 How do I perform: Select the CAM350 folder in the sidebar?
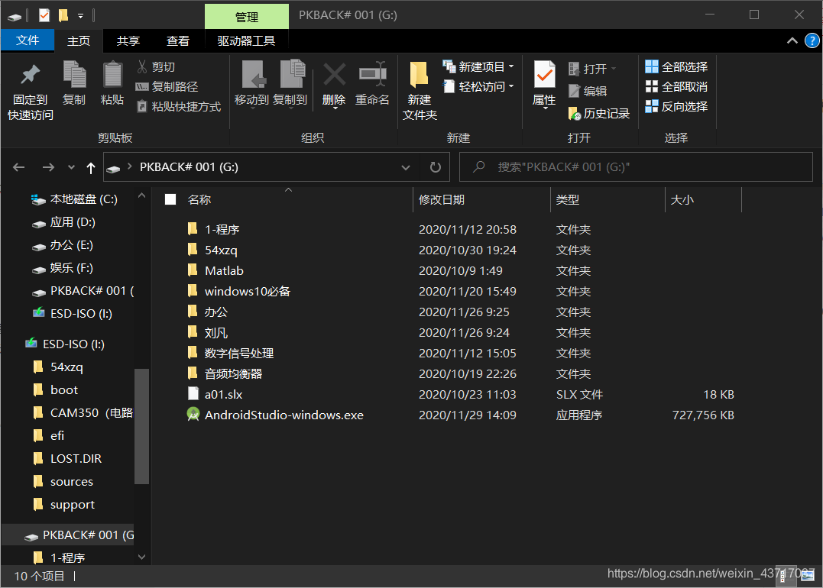coord(83,413)
